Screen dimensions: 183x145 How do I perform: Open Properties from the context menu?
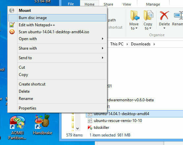(x=57, y=108)
